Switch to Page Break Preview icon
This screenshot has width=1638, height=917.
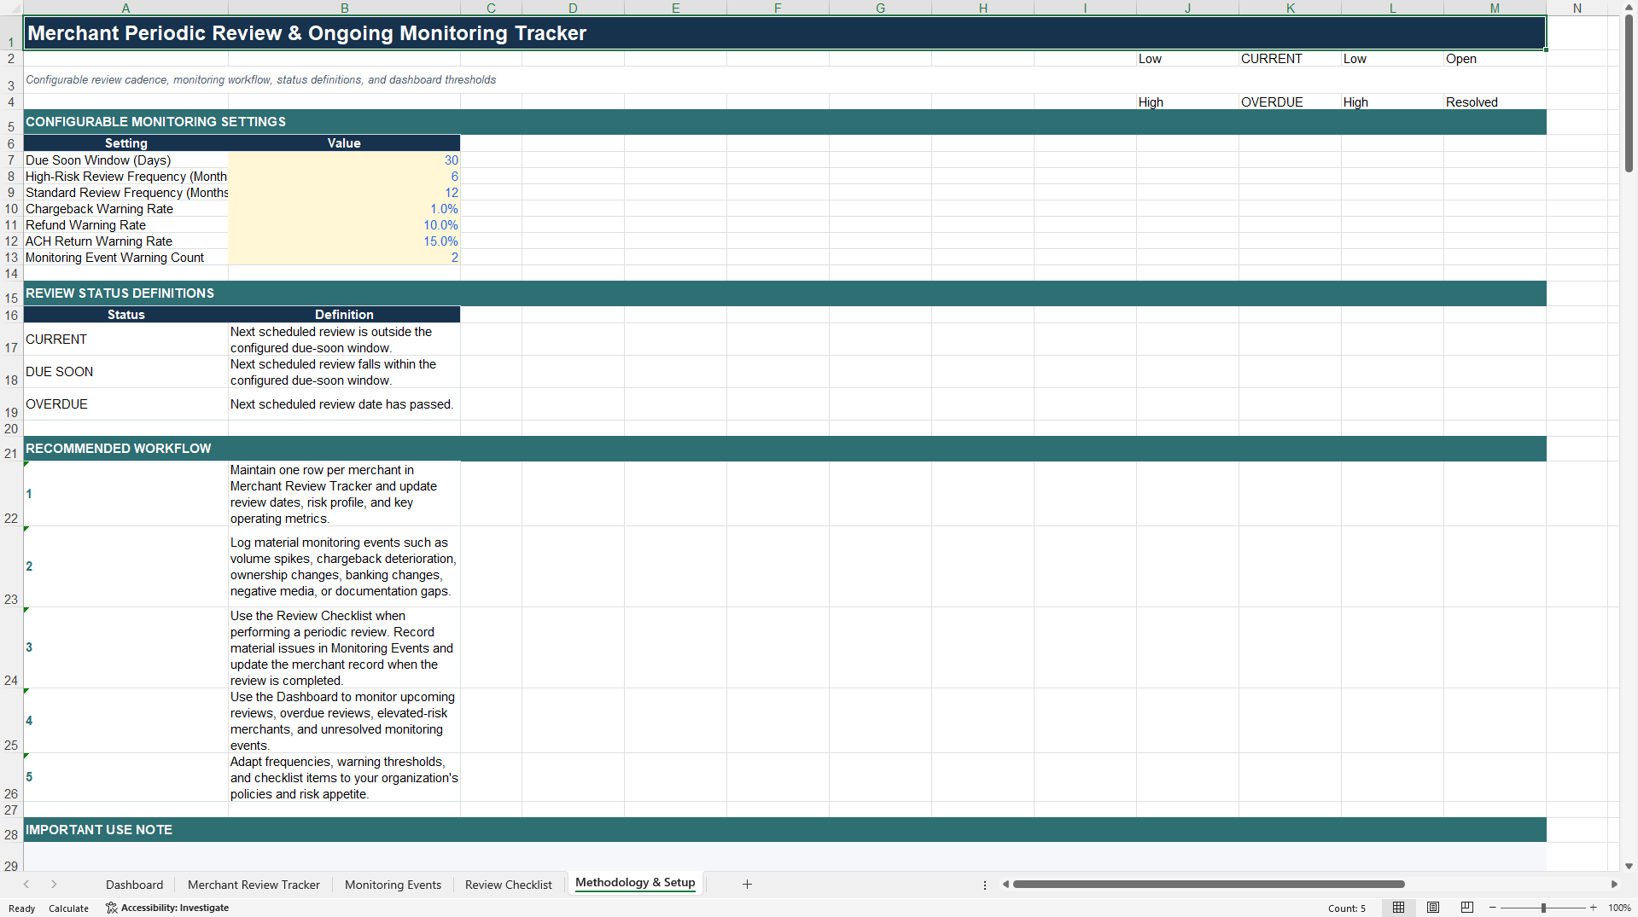point(1467,908)
